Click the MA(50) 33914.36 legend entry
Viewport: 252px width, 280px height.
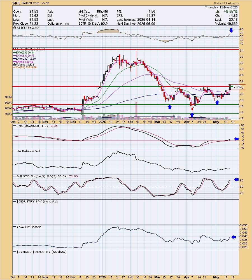(x=25, y=67)
